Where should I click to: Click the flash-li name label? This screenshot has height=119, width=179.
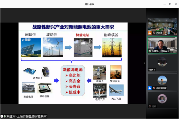152,70
